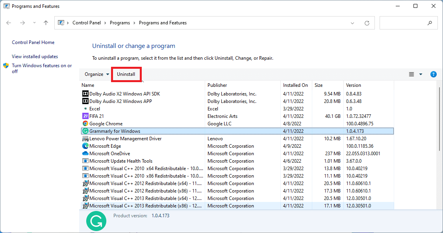The height and width of the screenshot is (233, 443).
Task: Click Visual C++ 2012 (x64) Redistributable icon
Action: (x=85, y=183)
